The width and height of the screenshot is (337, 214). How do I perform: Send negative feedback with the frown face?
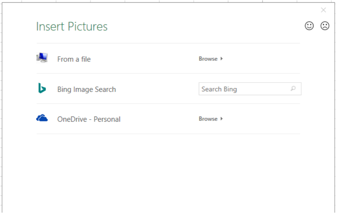[x=325, y=26]
